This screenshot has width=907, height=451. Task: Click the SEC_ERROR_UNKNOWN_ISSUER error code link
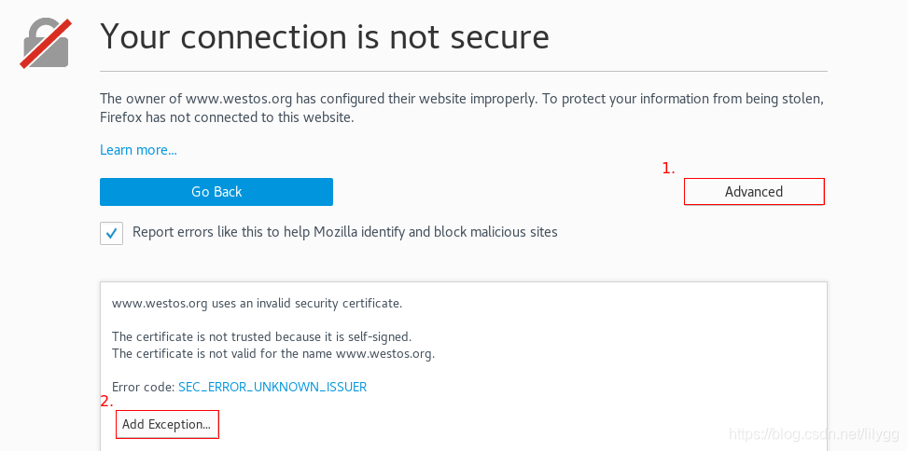tap(272, 387)
